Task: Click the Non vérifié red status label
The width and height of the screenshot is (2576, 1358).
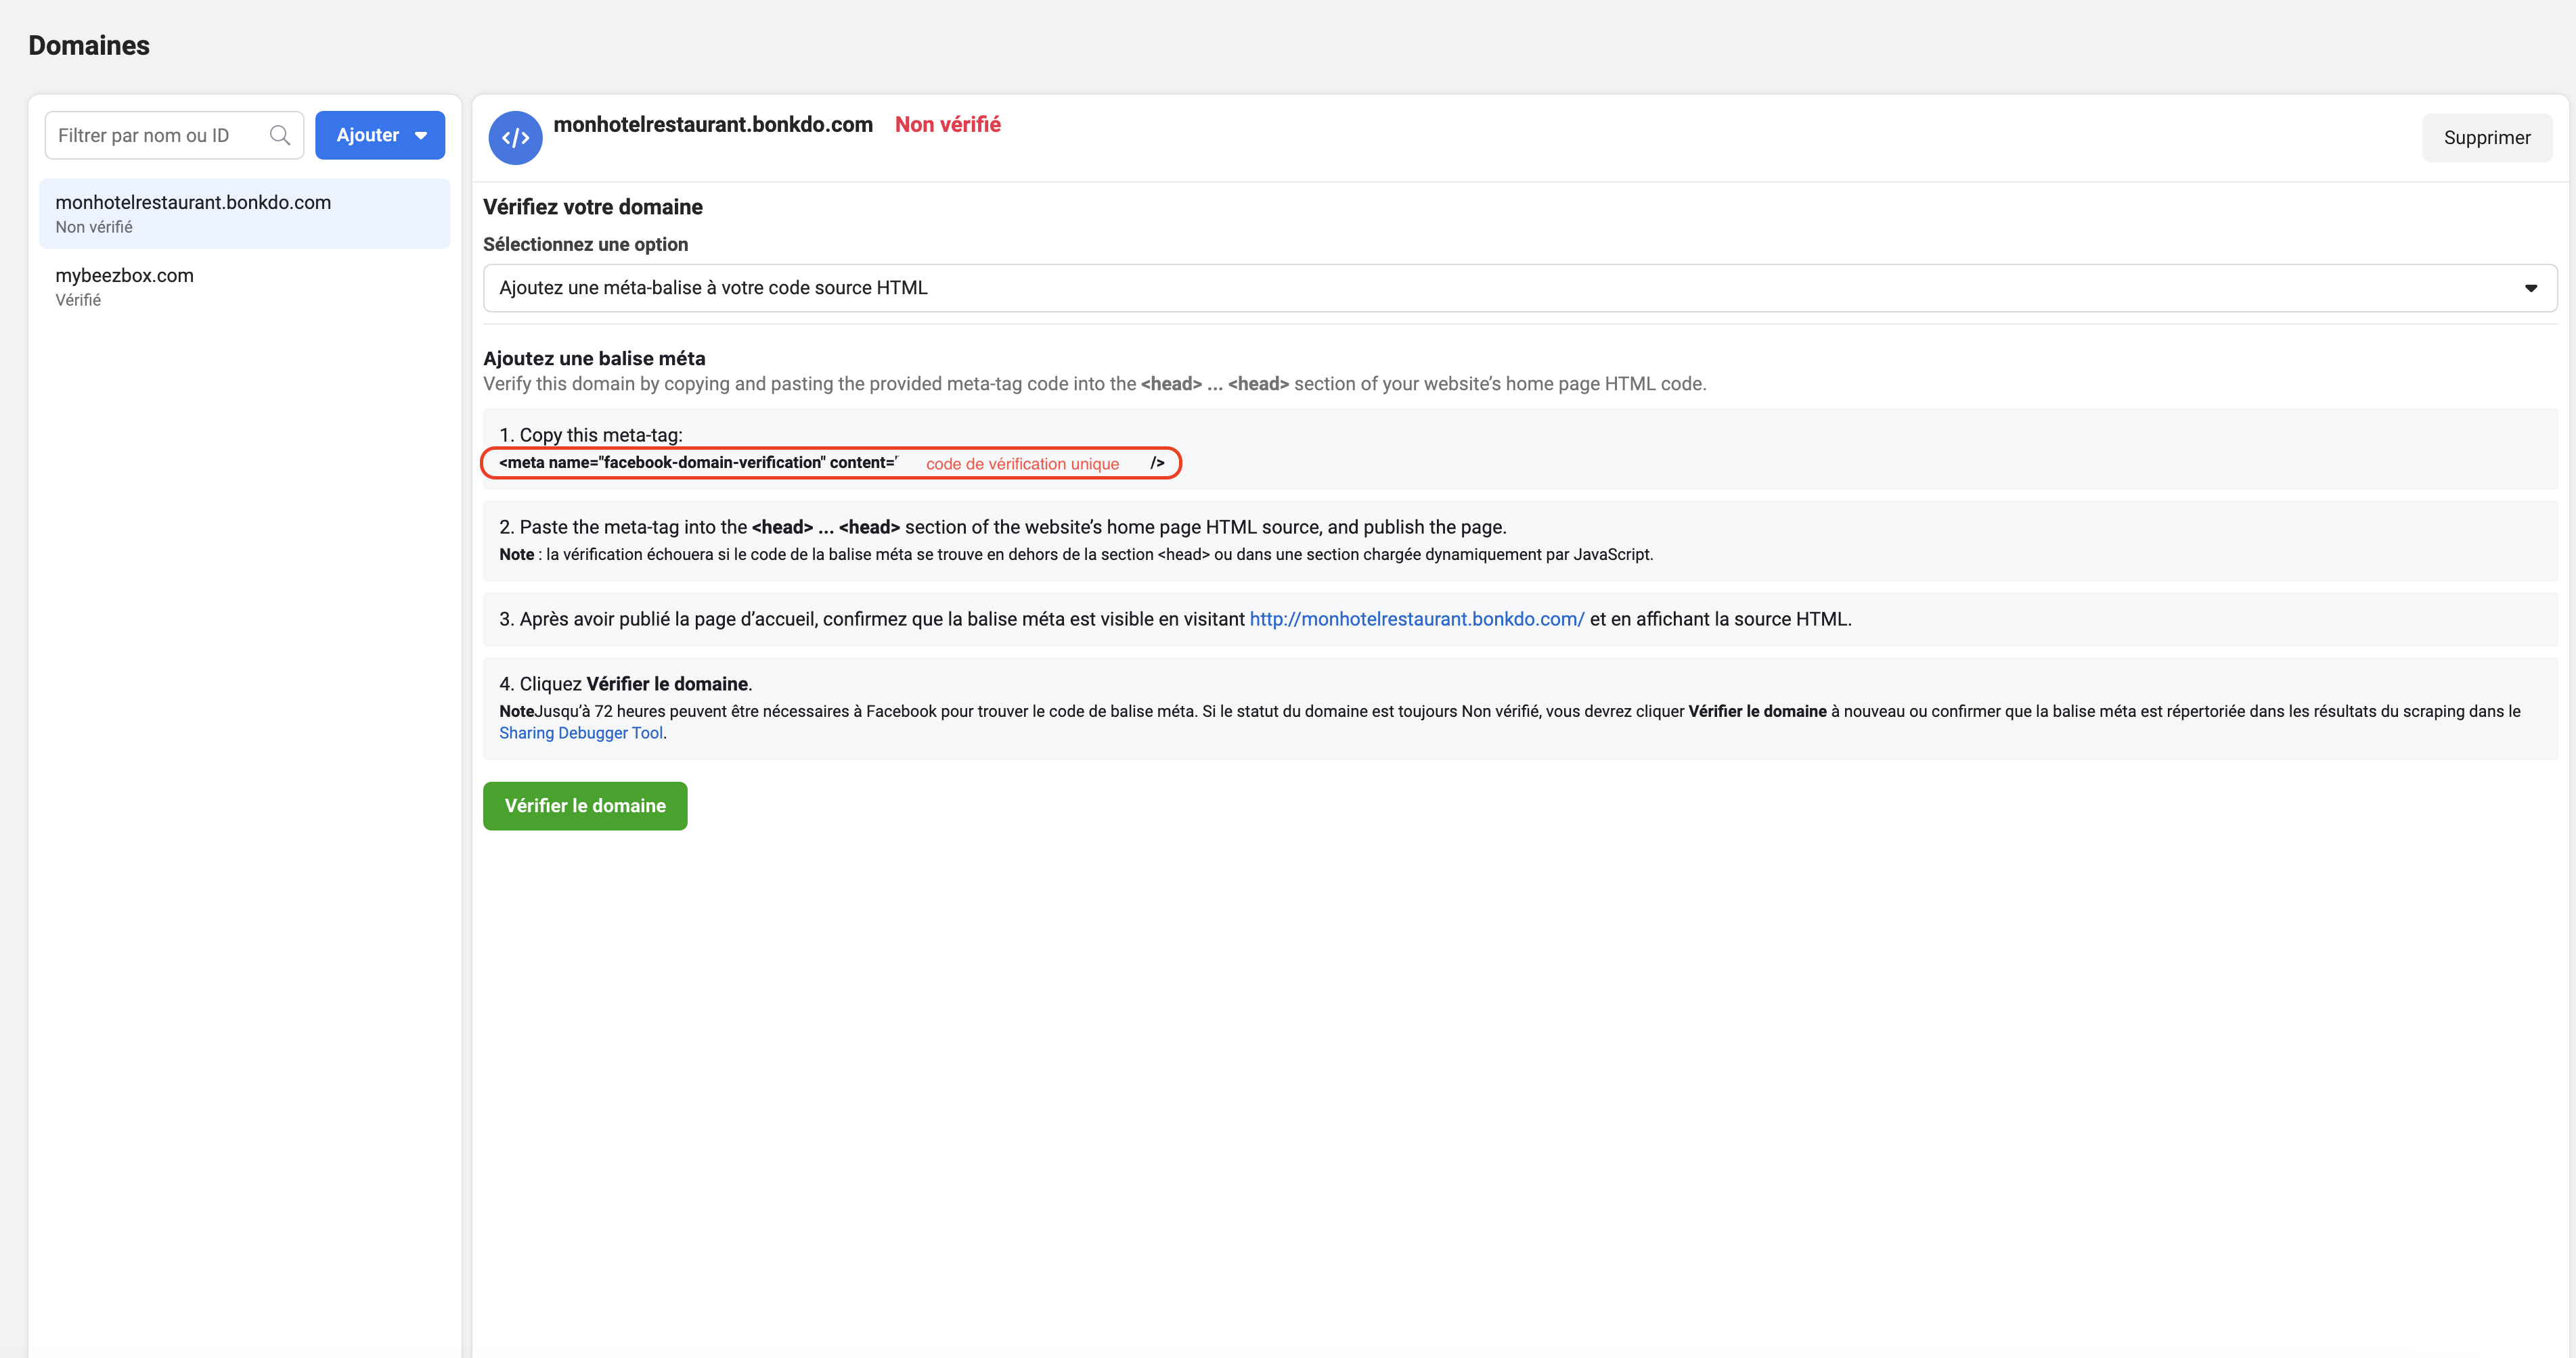Action: [x=947, y=124]
